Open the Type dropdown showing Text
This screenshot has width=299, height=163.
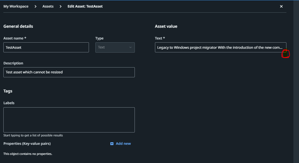pos(115,47)
